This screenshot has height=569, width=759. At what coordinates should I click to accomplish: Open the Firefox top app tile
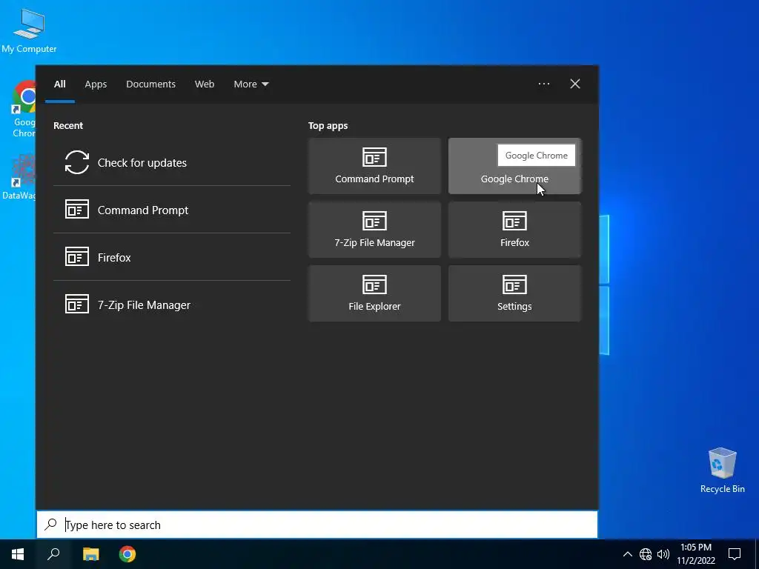tap(514, 230)
